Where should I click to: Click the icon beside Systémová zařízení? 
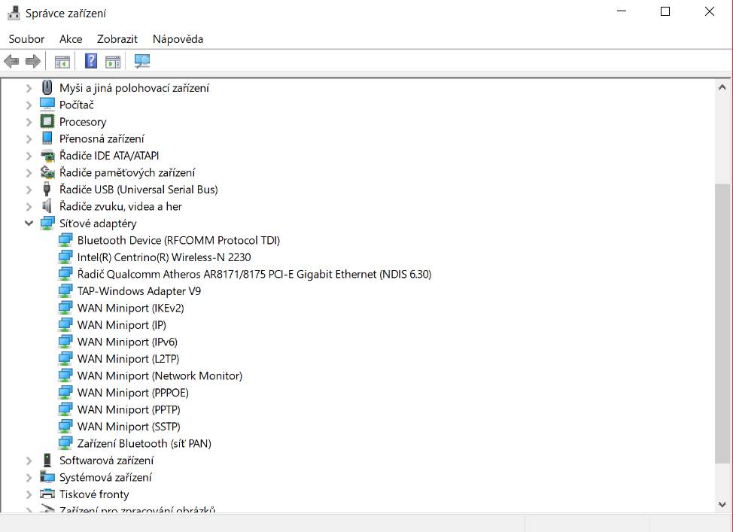47,477
